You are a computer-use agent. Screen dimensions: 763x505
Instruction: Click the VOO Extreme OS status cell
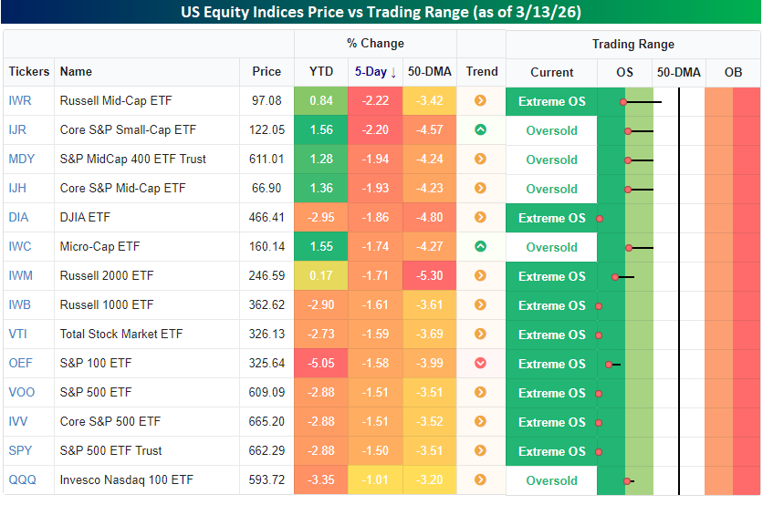pos(551,393)
